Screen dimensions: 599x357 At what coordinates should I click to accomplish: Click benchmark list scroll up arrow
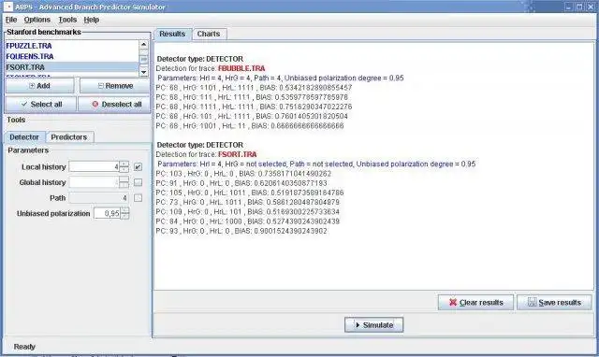point(143,45)
